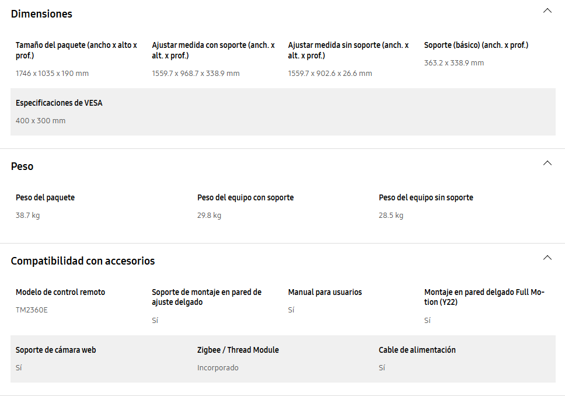Click the Peso del equipo sin soporte label
The height and width of the screenshot is (396, 565).
426,197
